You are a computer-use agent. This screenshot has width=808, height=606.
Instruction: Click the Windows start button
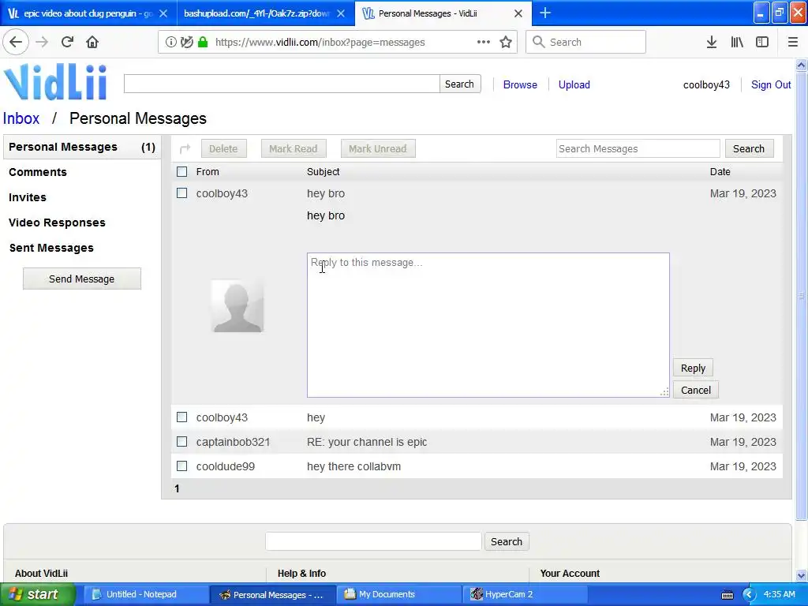coord(37,594)
